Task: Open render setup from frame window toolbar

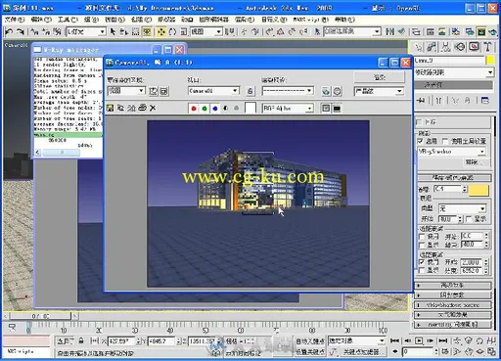Action: pyautogui.click(x=326, y=91)
